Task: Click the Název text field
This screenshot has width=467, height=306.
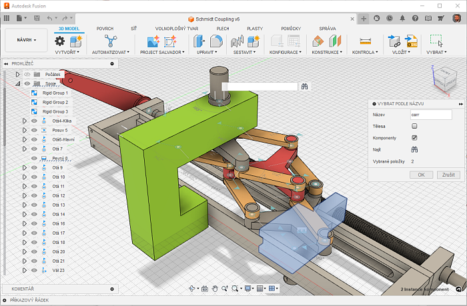Action: pos(431,114)
